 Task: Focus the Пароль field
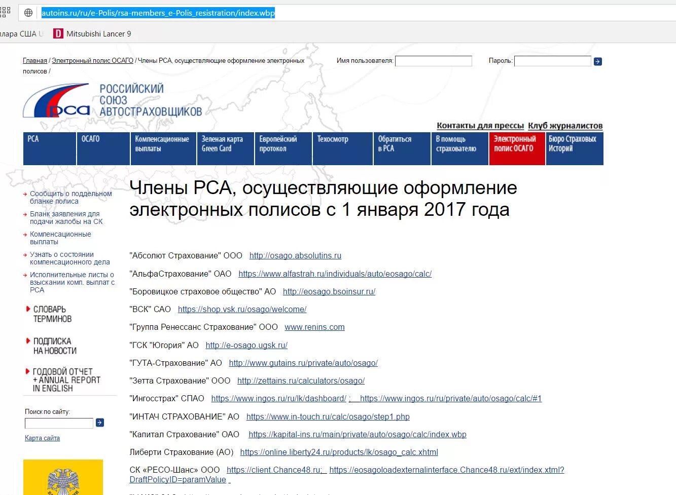pyautogui.click(x=553, y=61)
